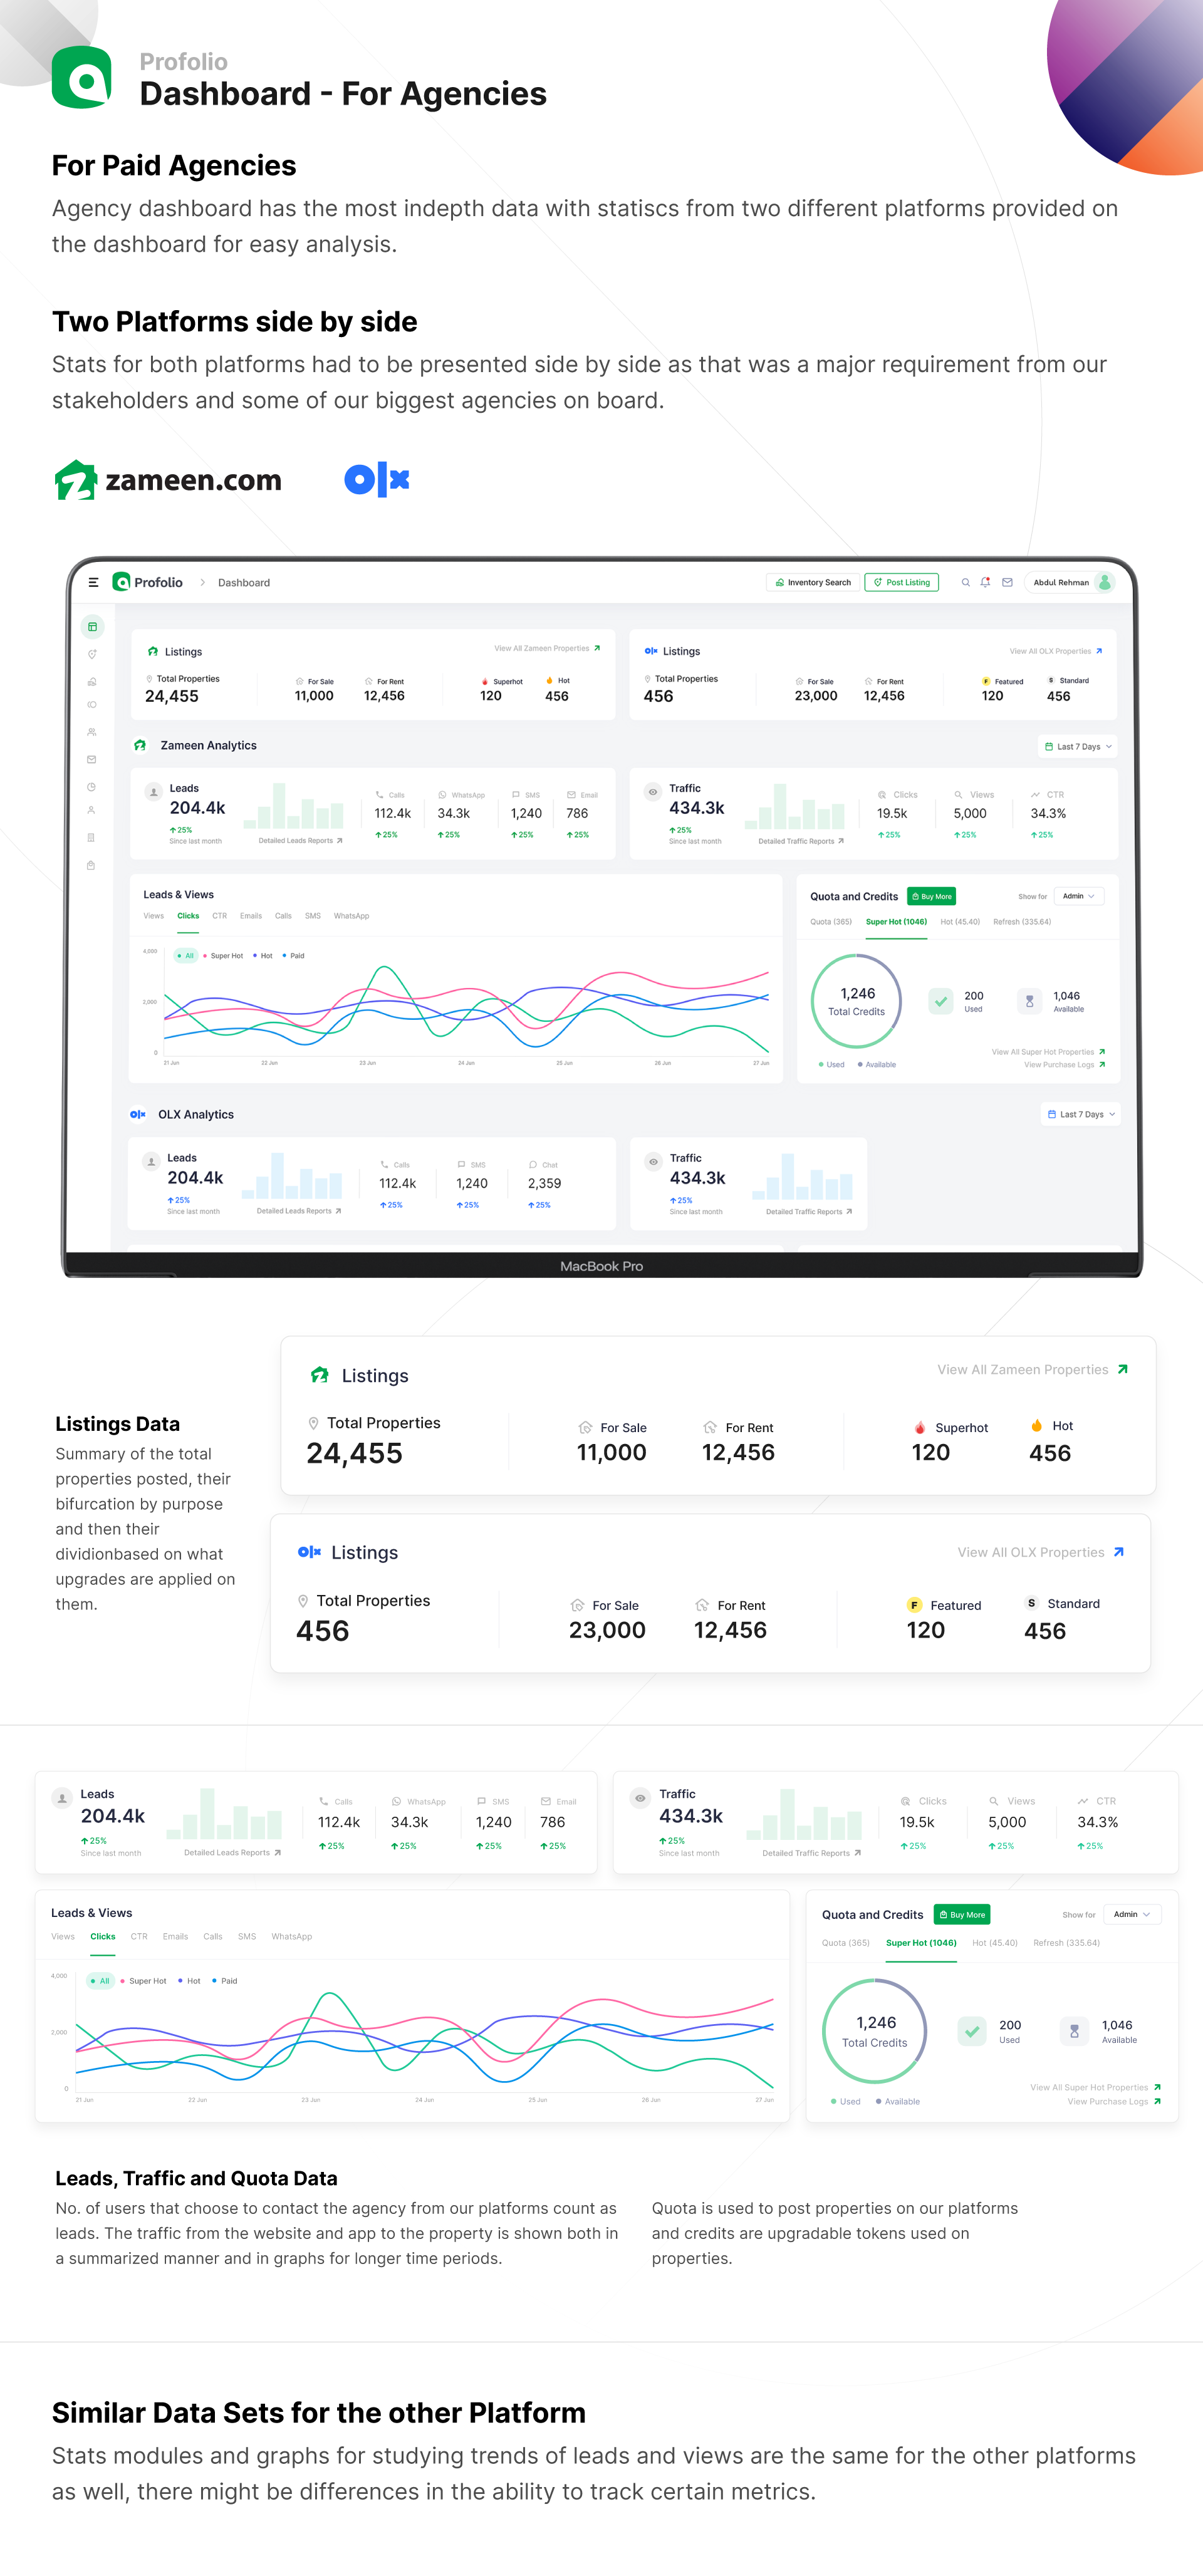Click the Inventory Search button

tap(813, 582)
